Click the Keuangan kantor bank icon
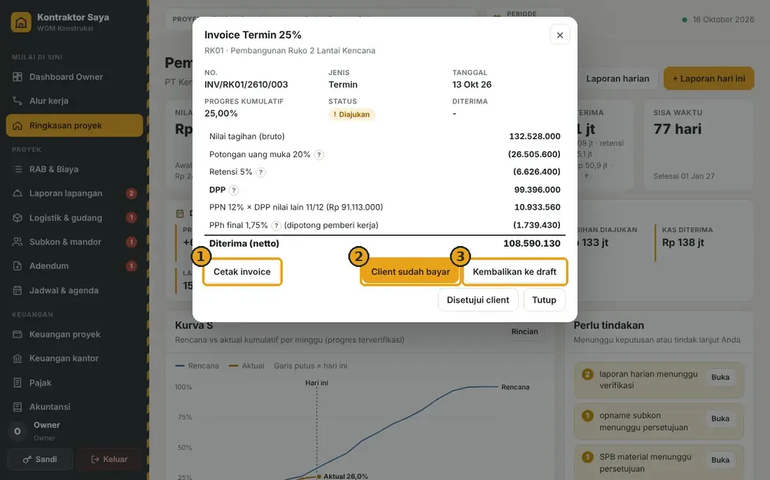 point(17,358)
